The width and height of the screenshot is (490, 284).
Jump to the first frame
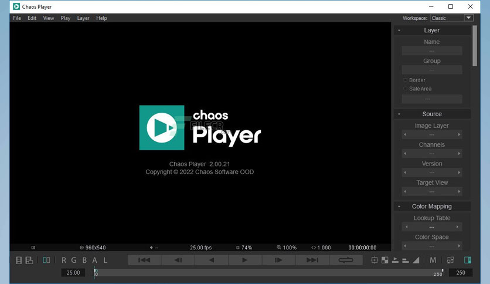(x=144, y=260)
